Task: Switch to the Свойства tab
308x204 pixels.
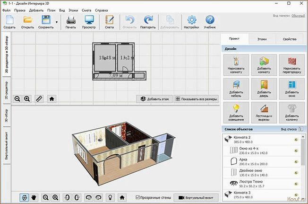Action: point(290,39)
